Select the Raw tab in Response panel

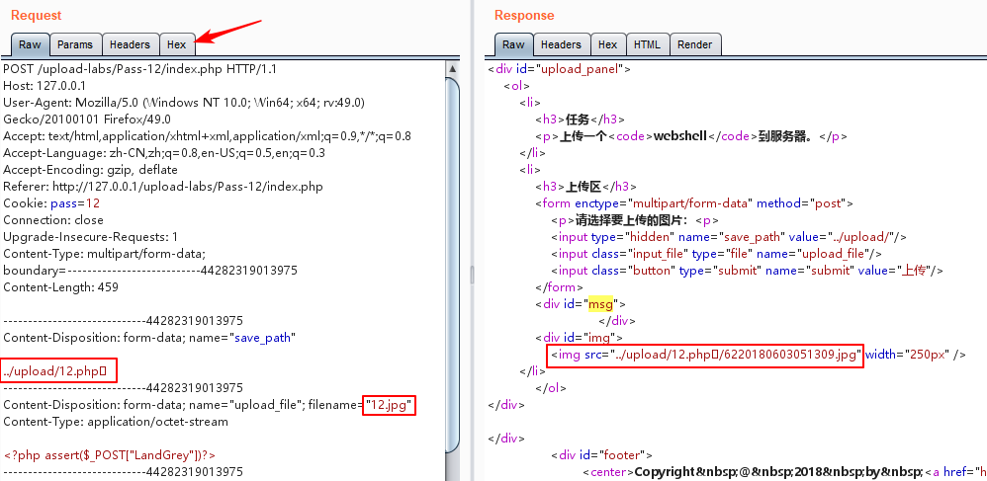point(513,44)
